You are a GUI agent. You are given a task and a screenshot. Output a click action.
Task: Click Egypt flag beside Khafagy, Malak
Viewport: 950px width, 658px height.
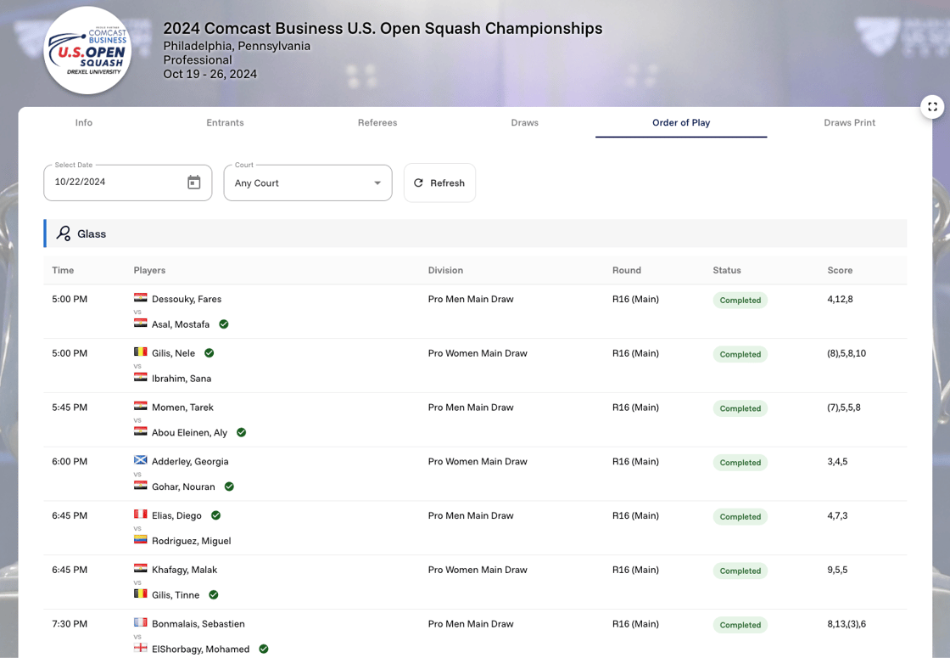(141, 569)
